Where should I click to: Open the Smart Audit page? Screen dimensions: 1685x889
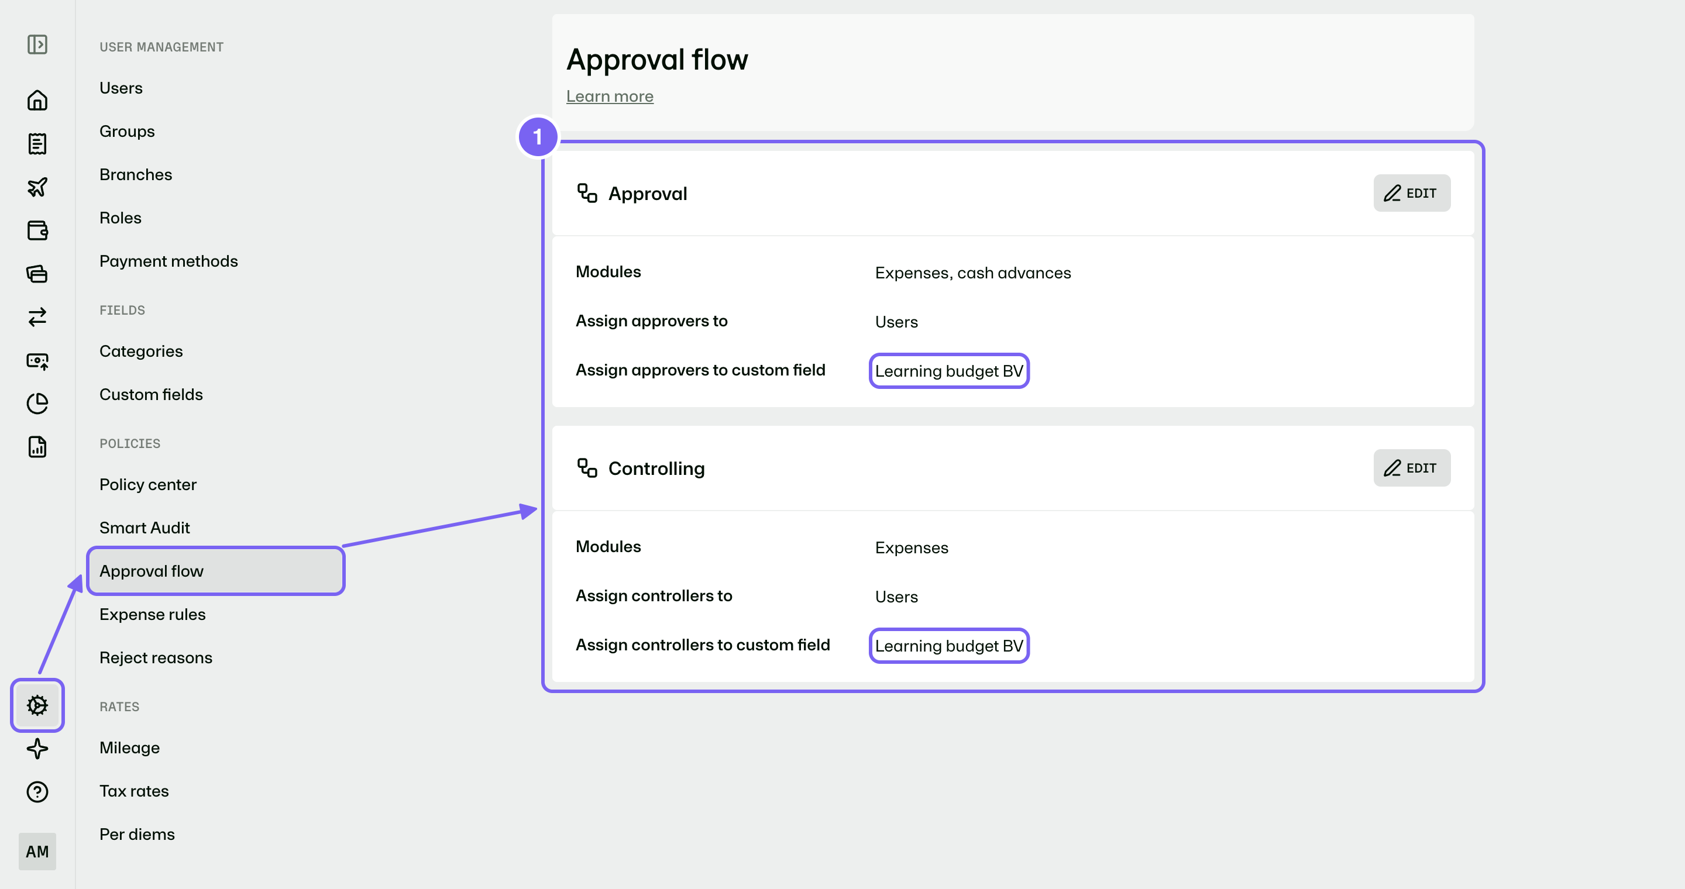click(145, 528)
